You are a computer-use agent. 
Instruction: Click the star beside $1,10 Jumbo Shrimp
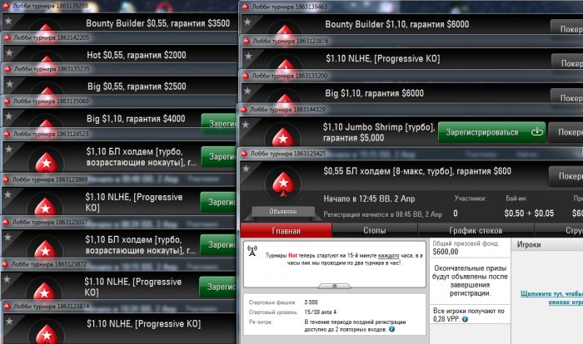246,125
